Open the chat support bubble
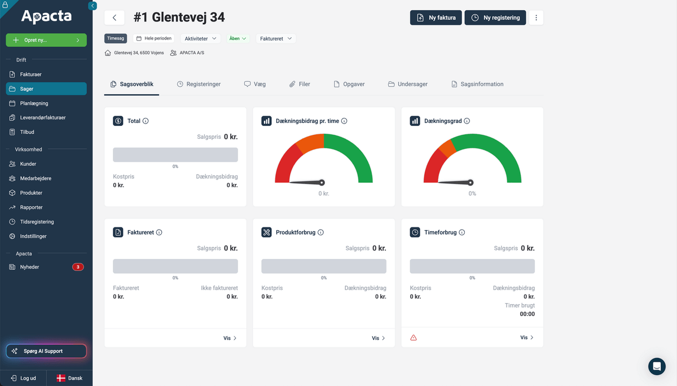This screenshot has height=386, width=677. click(657, 366)
